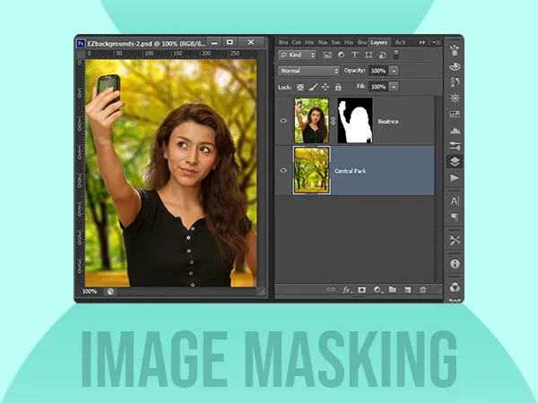Open the Layers panel flyout menu
The height and width of the screenshot is (403, 538).
click(436, 42)
